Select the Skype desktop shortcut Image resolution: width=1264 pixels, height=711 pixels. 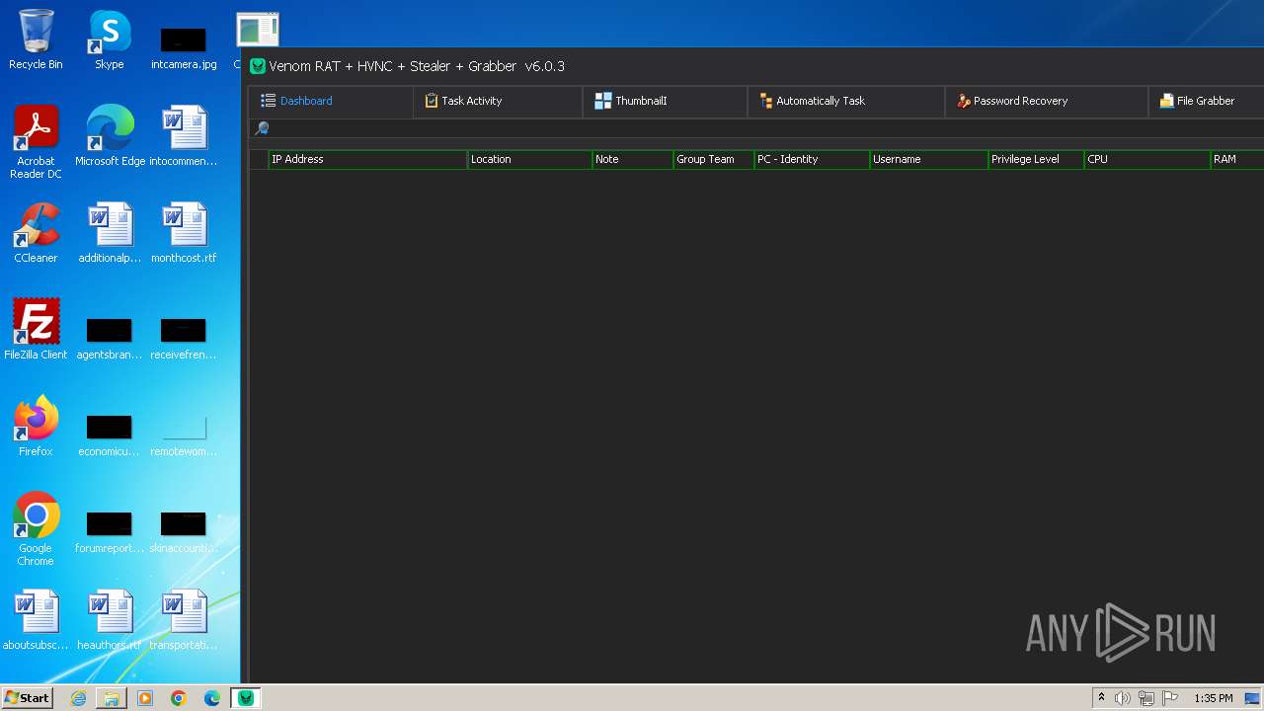pos(110,40)
